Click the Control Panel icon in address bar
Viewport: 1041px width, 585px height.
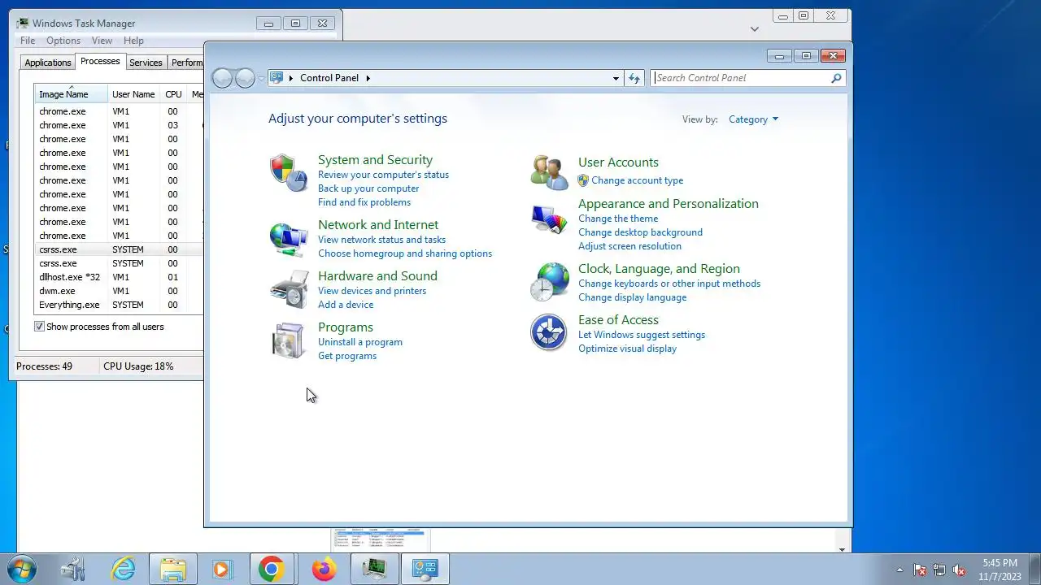277,78
